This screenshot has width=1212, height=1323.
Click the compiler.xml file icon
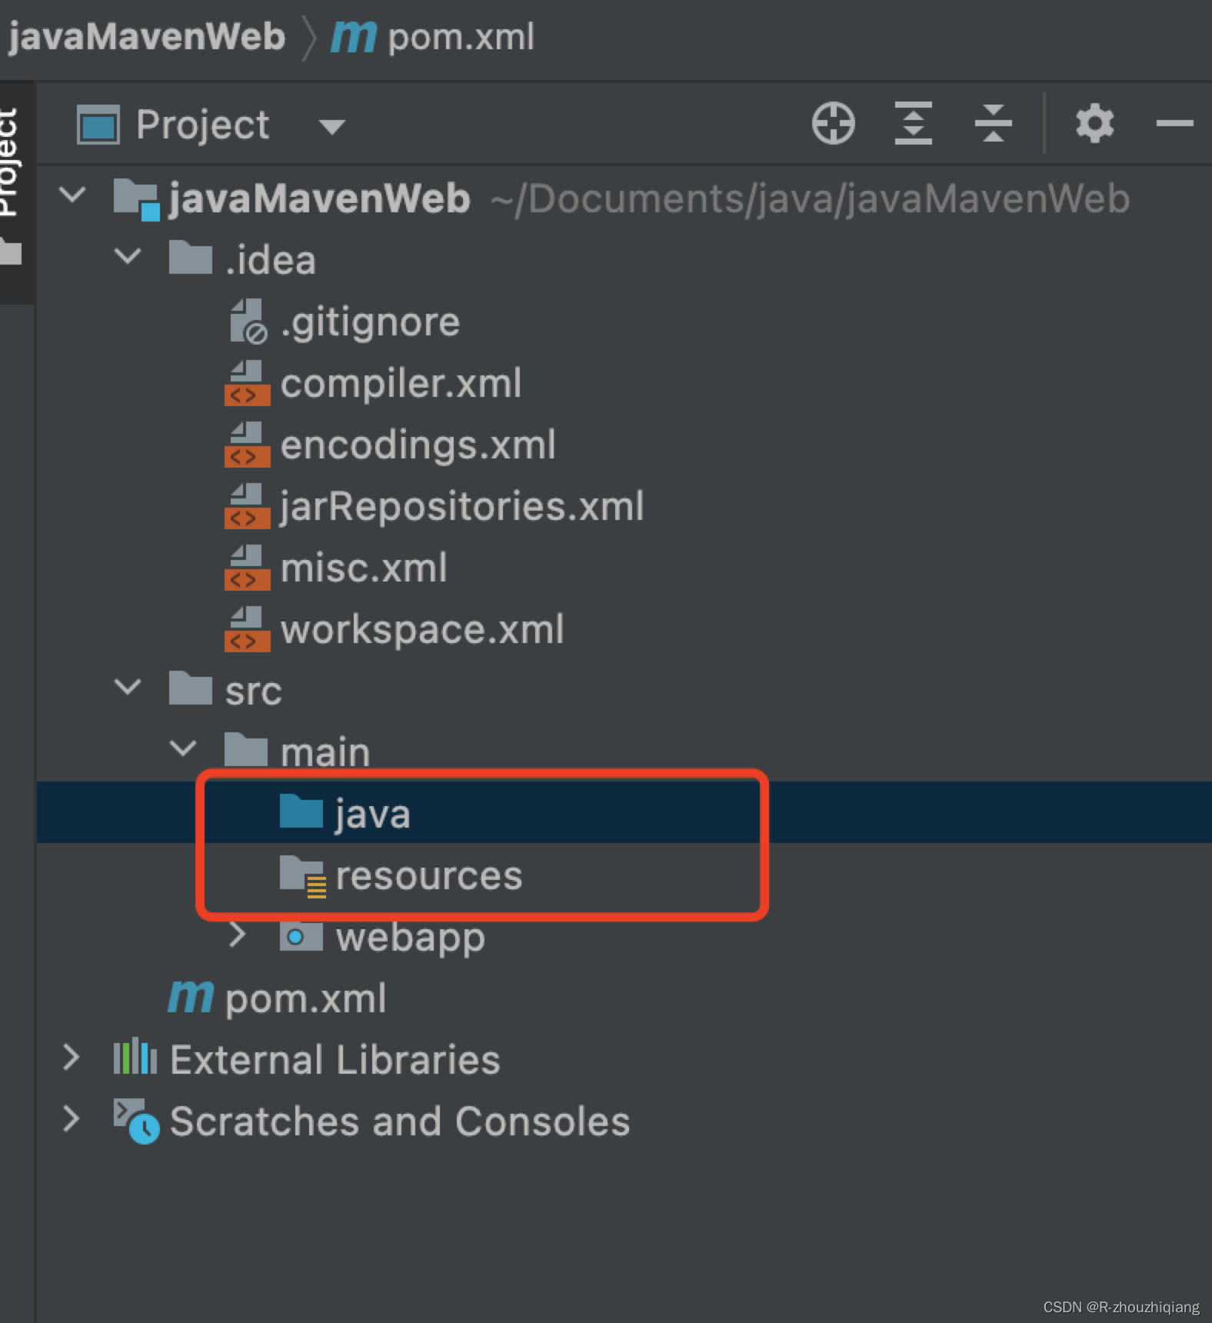click(x=247, y=383)
